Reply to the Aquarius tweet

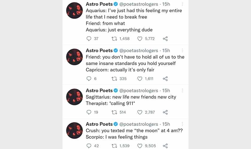click(89, 39)
